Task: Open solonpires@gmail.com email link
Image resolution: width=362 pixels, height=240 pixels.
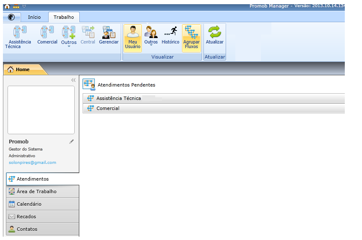Action: 32,163
